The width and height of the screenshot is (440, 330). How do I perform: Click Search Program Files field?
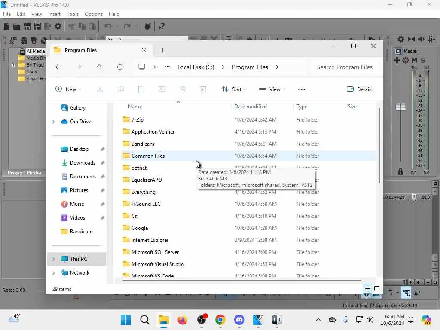click(x=345, y=67)
